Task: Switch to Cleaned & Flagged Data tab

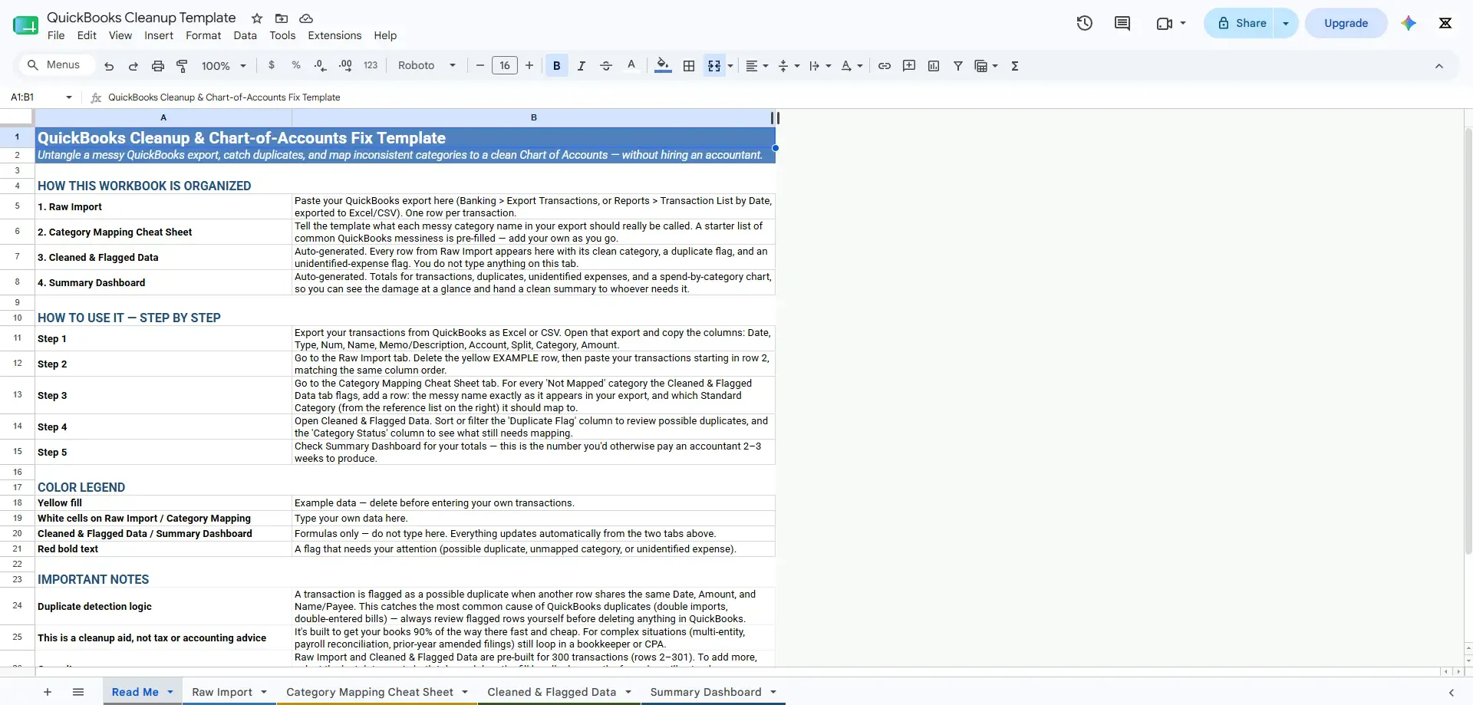Action: tap(552, 692)
